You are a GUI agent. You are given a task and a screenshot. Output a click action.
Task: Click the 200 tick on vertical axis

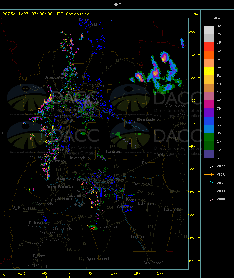192,32
